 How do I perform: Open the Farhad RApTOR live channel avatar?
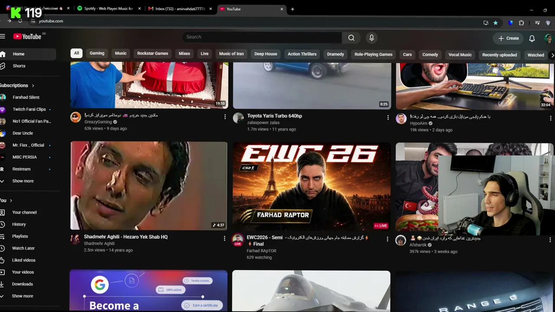[238, 239]
